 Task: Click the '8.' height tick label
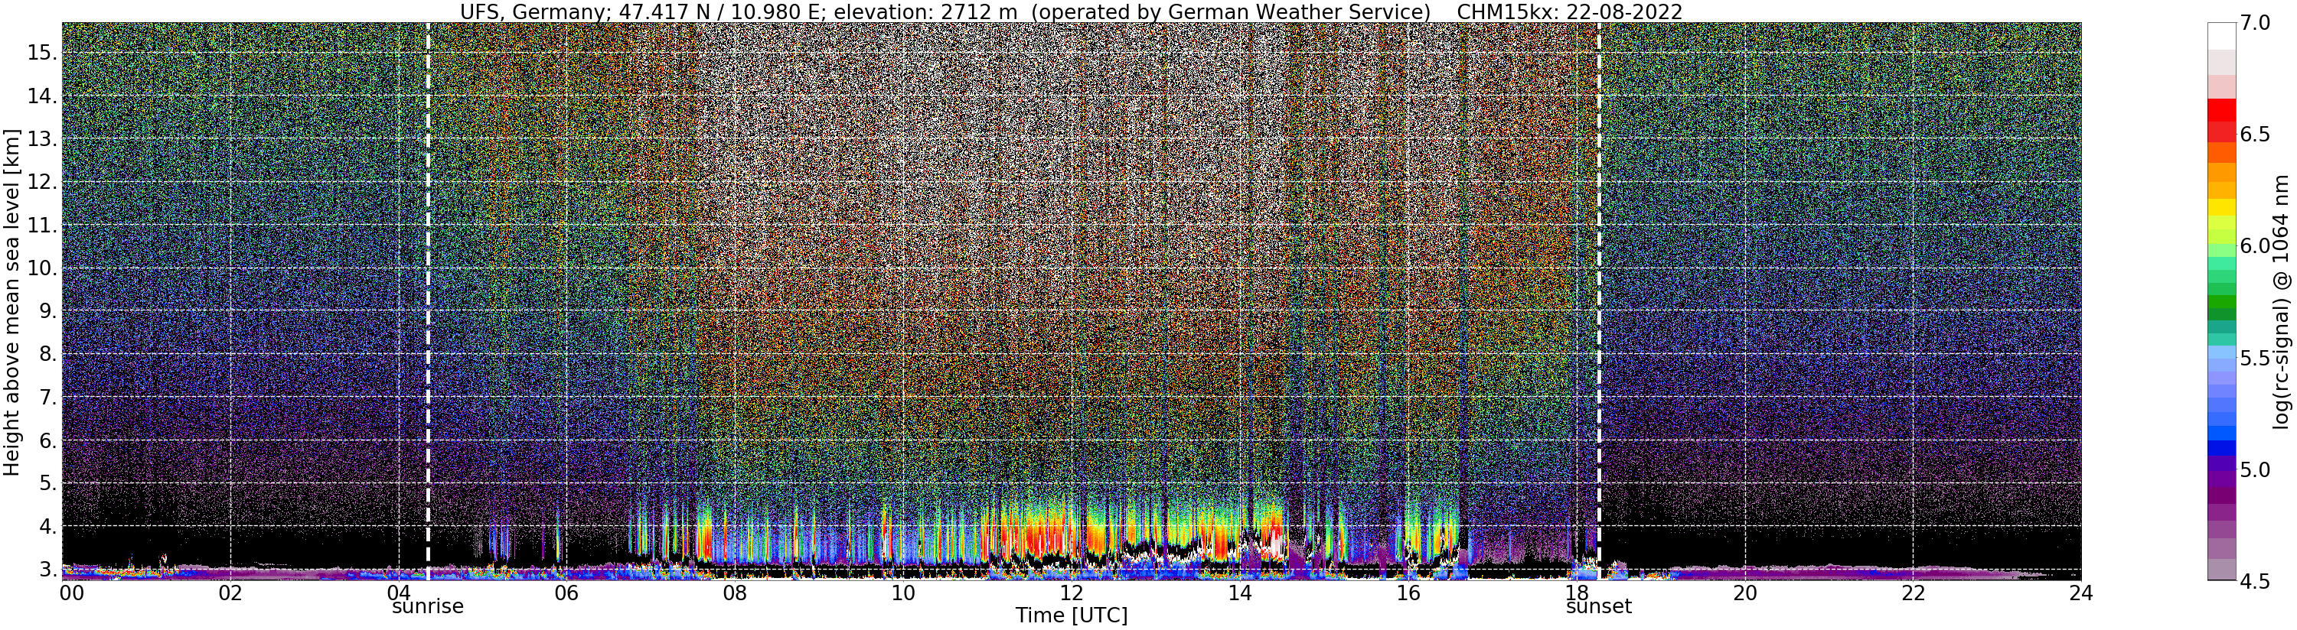[x=47, y=354]
